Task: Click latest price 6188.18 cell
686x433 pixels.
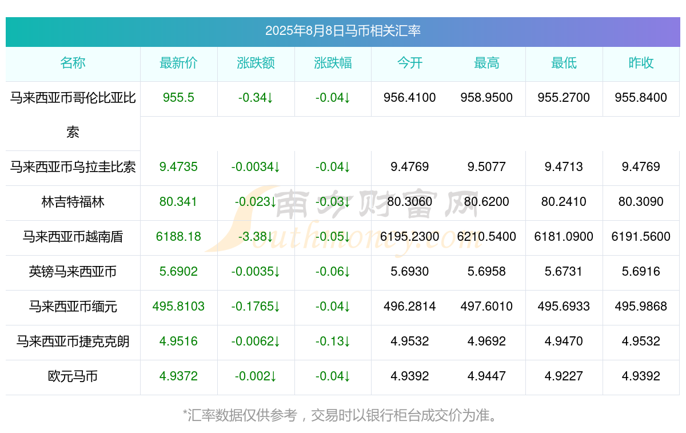Action: (x=178, y=237)
